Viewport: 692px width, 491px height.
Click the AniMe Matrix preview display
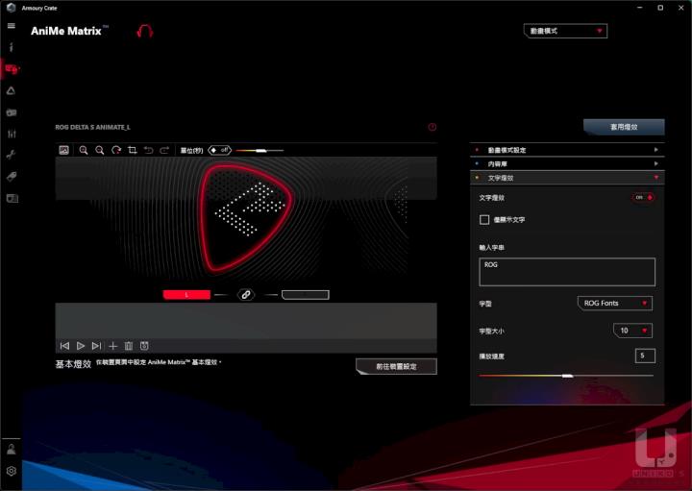(x=246, y=218)
